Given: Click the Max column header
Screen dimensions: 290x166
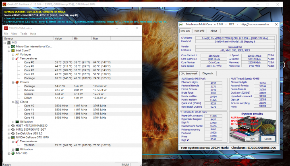Looking at the screenshot, I should tap(101, 39).
